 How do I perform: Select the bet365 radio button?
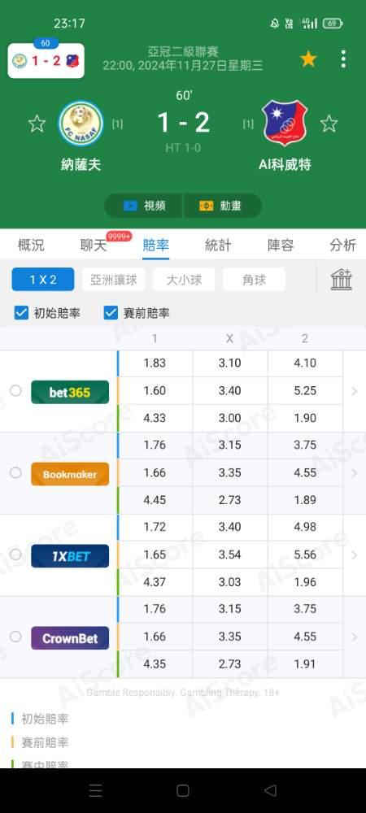(x=15, y=390)
